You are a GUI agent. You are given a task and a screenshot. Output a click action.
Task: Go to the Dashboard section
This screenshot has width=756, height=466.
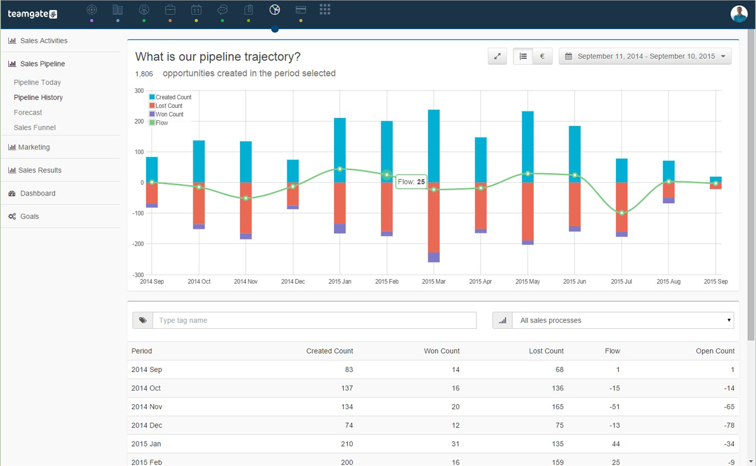[37, 193]
